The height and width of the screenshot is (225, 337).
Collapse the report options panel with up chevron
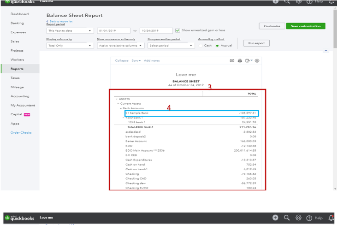(326, 51)
